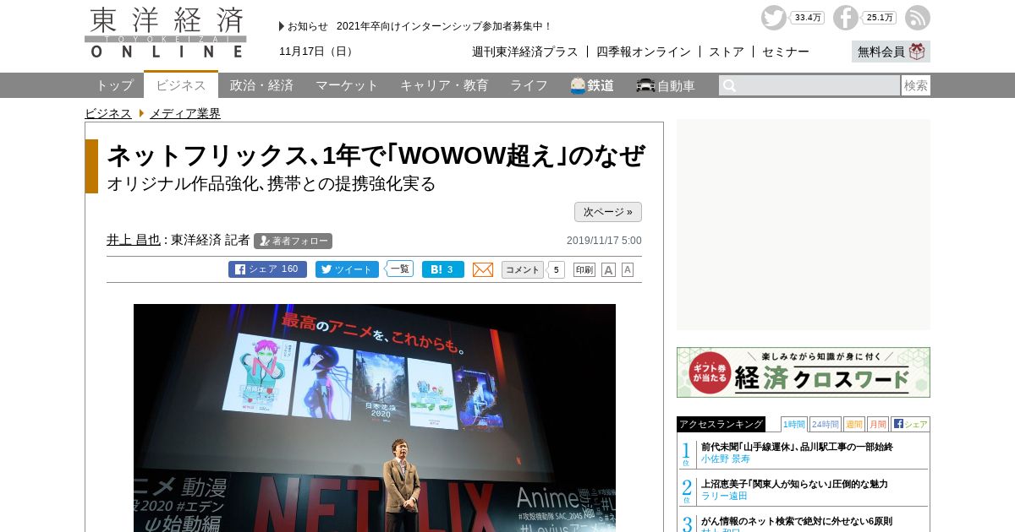
Task: Open ranking article about 山手線運休
Action: pyautogui.click(x=797, y=447)
